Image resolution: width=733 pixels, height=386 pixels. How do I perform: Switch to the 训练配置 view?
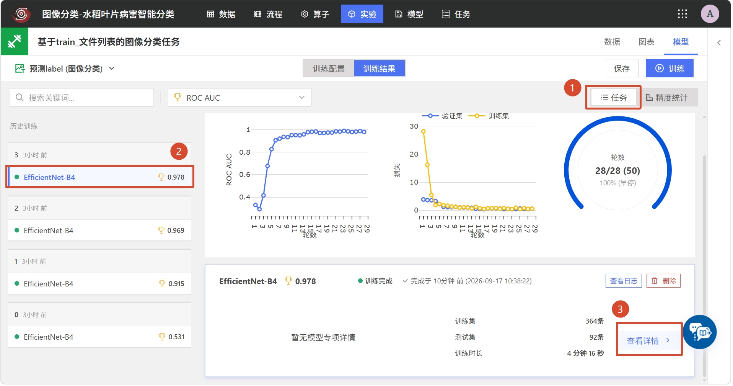click(329, 69)
